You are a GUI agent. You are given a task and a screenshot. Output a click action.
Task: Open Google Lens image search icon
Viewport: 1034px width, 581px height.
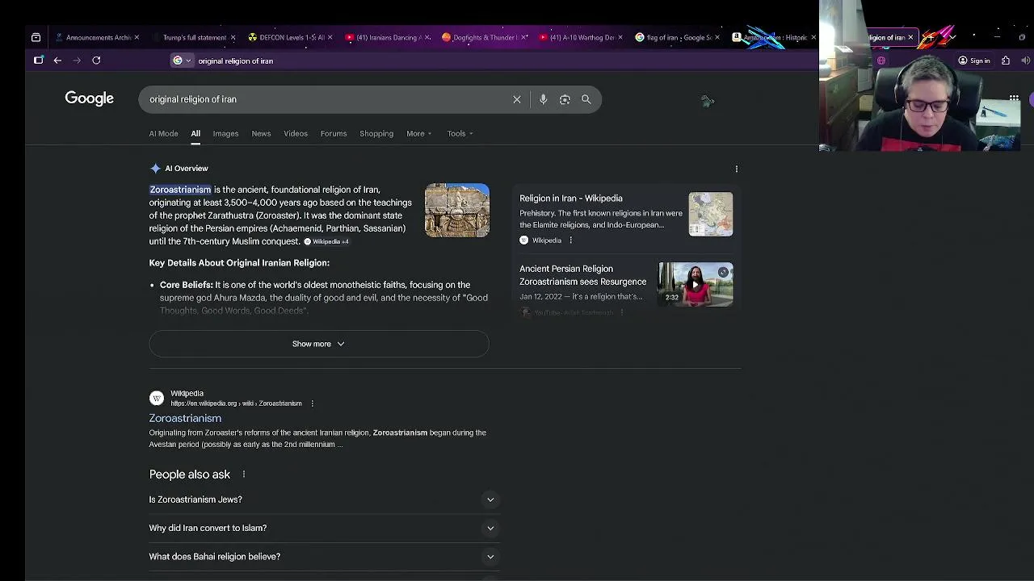565,99
